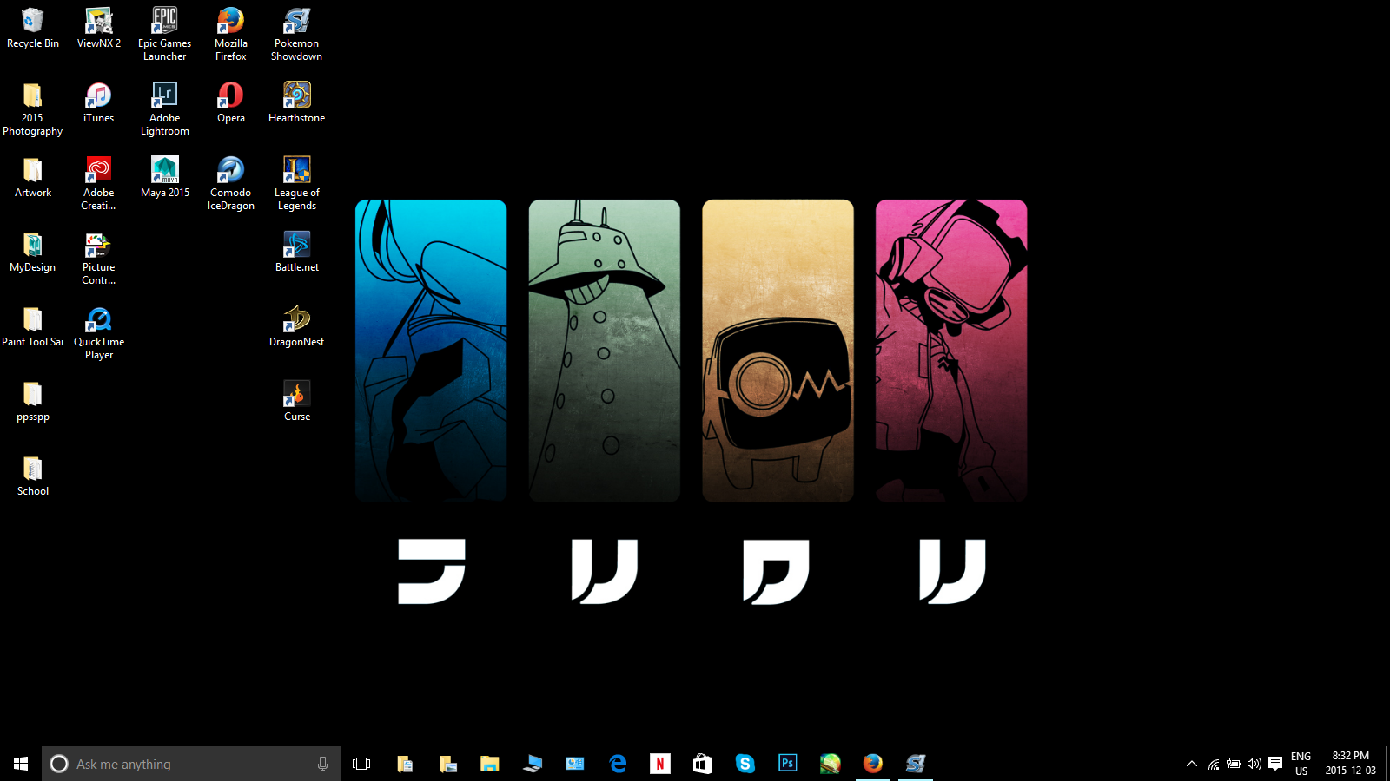Screen dimensions: 1390x781
Task: Open File Explorer from the taskbar
Action: tap(490, 764)
